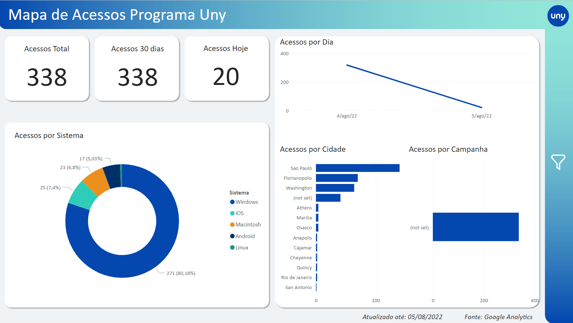Click the Uny logo icon
Viewport: 573px width, 323px height.
click(558, 16)
